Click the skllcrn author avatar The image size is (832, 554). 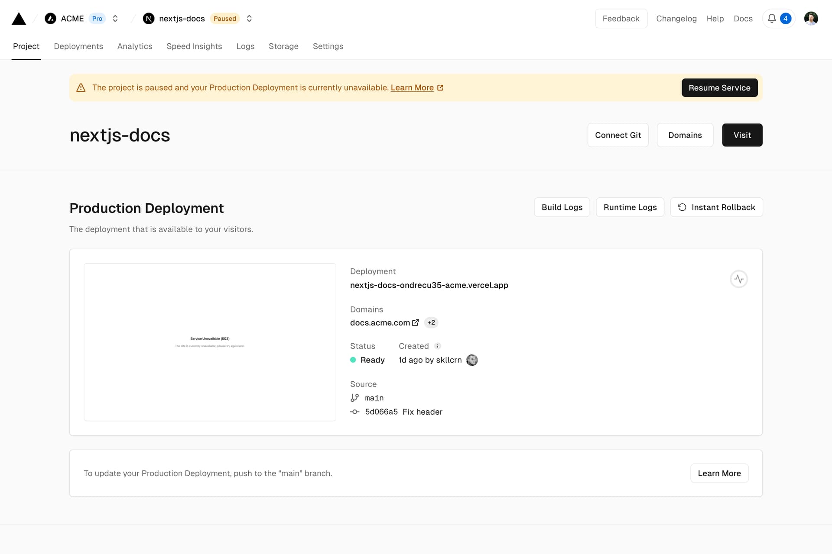click(472, 360)
